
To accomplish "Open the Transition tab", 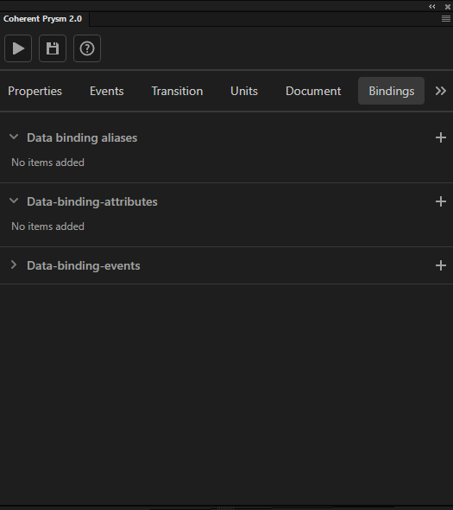I will (177, 91).
